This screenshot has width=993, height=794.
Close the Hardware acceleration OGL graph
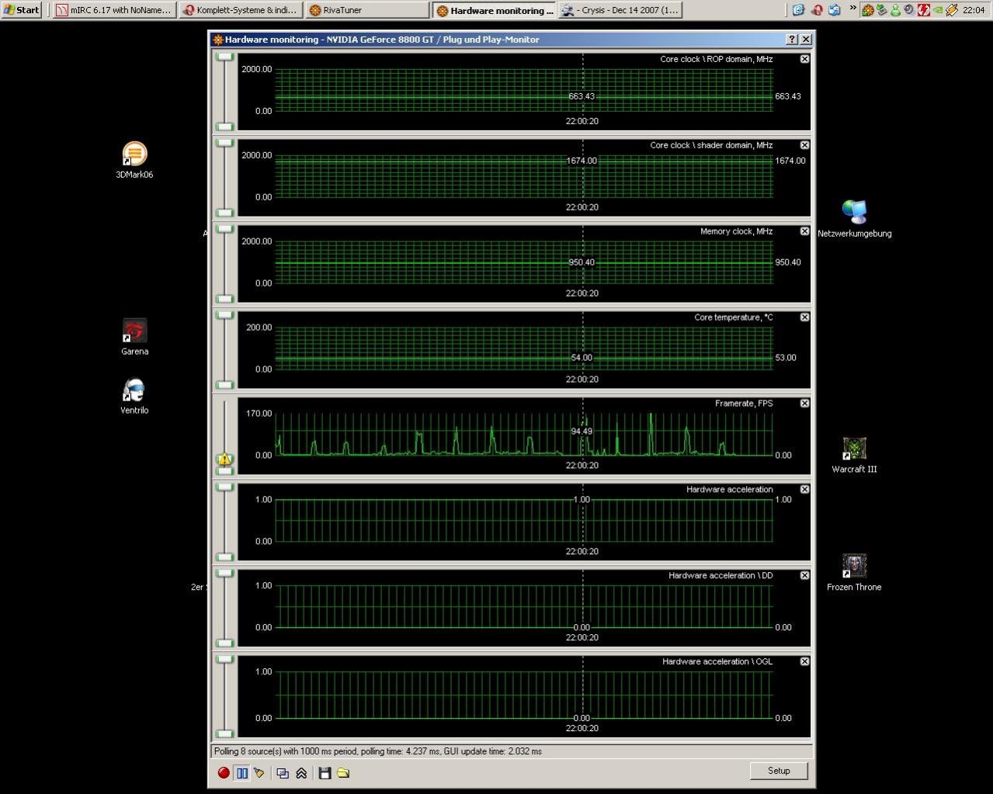tap(804, 662)
